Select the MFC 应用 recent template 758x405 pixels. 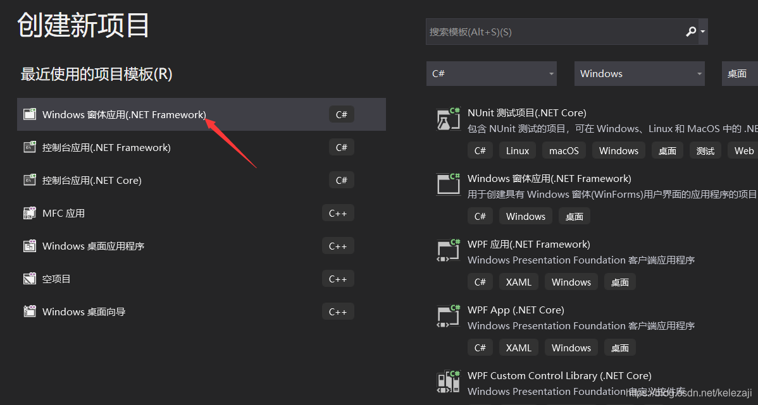(201, 213)
